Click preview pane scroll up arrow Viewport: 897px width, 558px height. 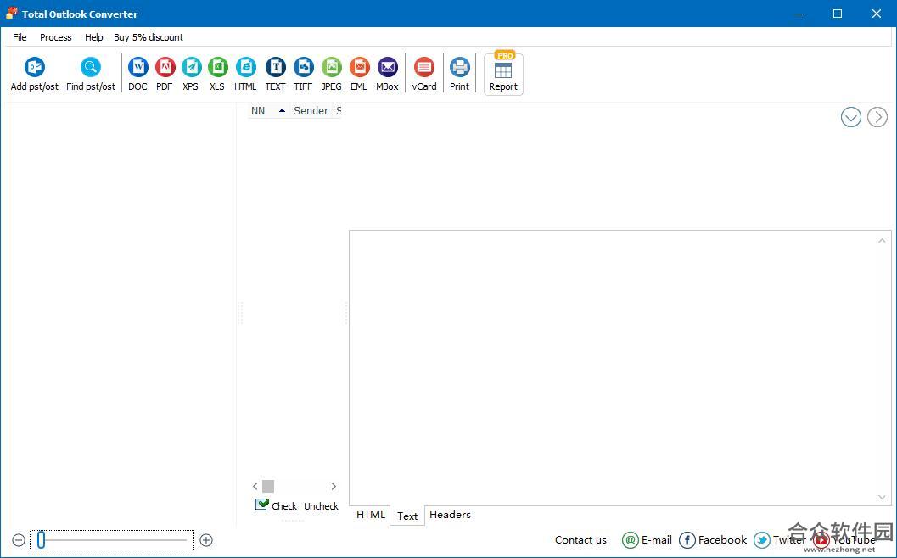882,241
